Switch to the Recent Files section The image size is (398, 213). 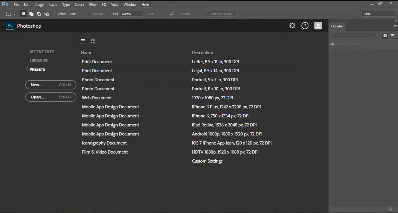[42, 52]
